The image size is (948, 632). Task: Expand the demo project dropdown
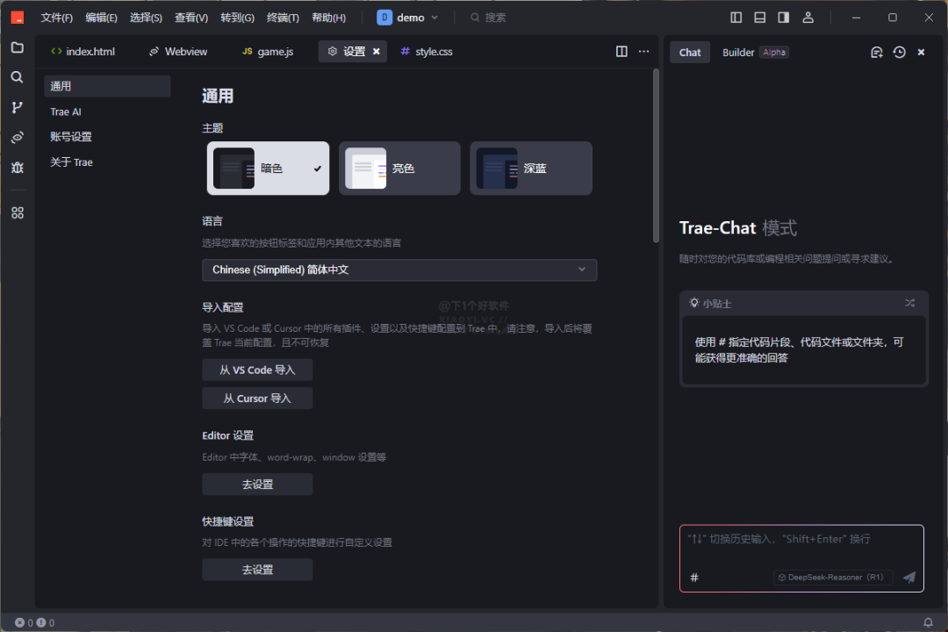[x=407, y=18]
